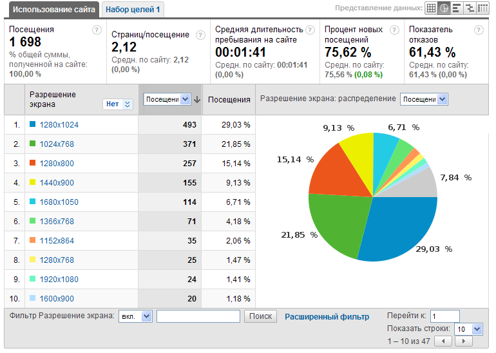The width and height of the screenshot is (496, 353).
Task: Switch to table data view icon
Action: [431, 8]
